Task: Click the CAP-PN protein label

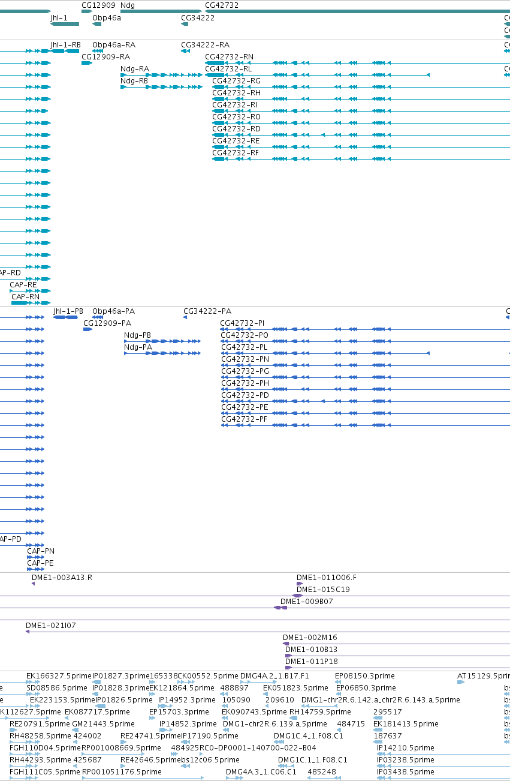Action: pyautogui.click(x=41, y=551)
